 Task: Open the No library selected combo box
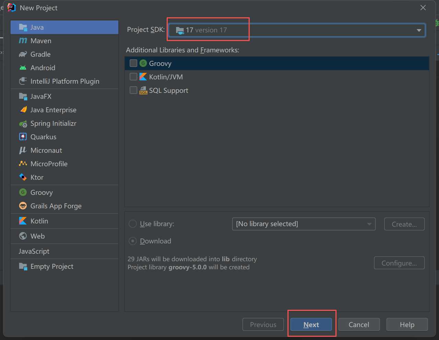(304, 224)
